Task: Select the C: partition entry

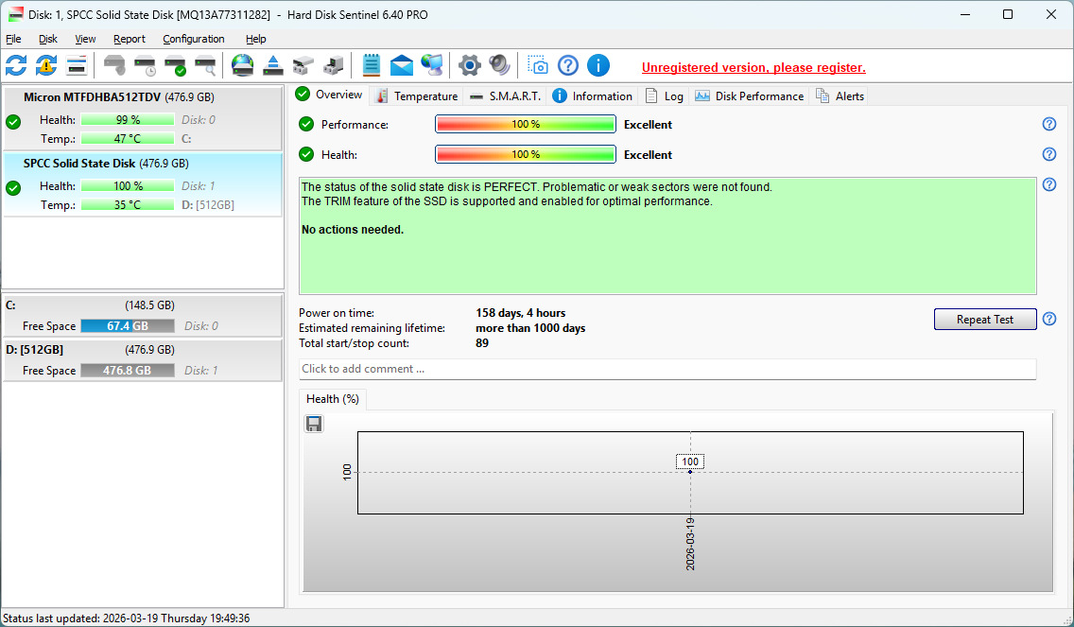Action: (x=143, y=315)
